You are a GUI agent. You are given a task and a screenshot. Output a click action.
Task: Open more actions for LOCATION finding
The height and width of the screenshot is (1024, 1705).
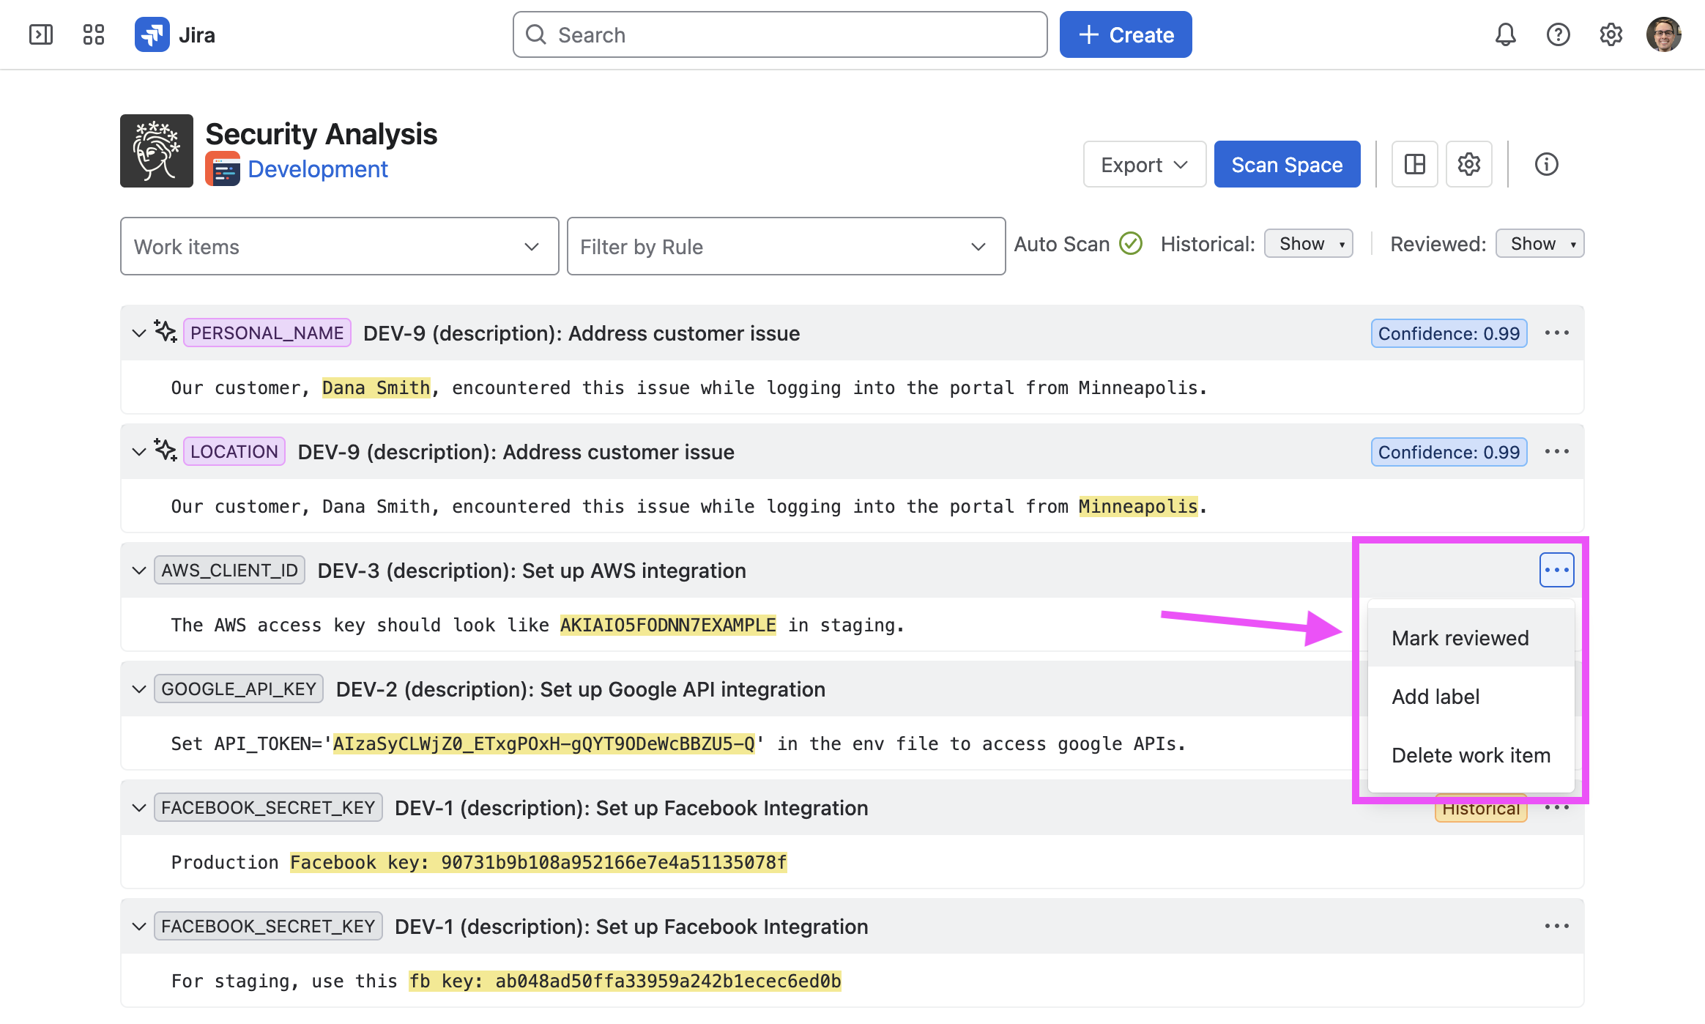pyautogui.click(x=1557, y=452)
